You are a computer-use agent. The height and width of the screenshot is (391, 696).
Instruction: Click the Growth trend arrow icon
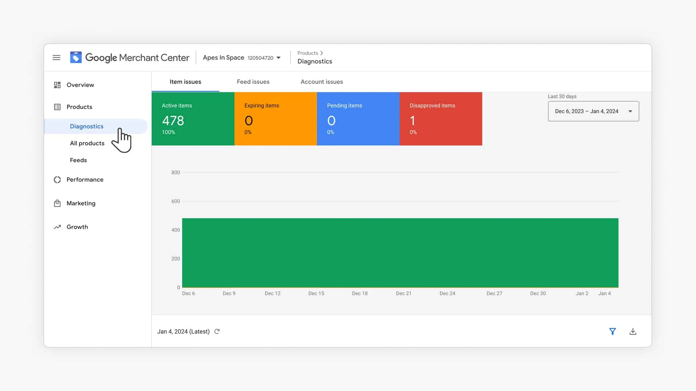pyautogui.click(x=57, y=227)
